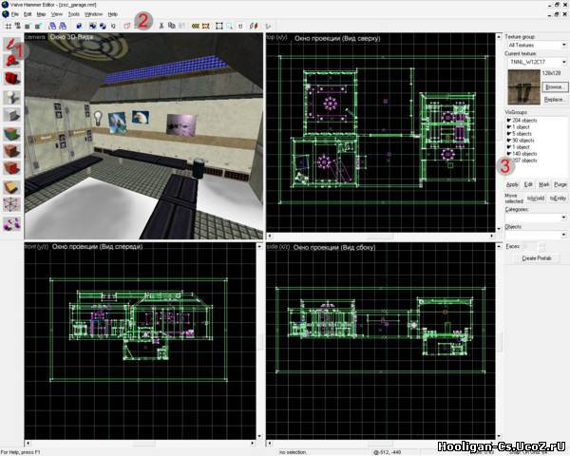Click the Create Prefab button
Image resolution: width=570 pixels, height=456 pixels.
(537, 258)
